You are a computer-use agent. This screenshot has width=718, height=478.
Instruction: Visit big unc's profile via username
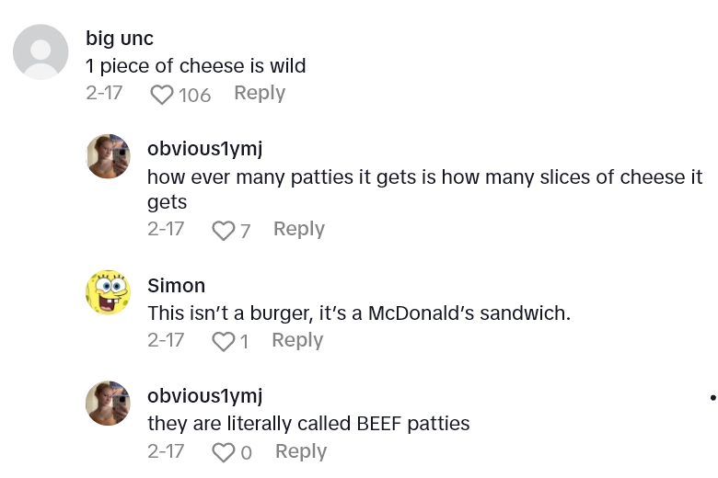coord(120,38)
